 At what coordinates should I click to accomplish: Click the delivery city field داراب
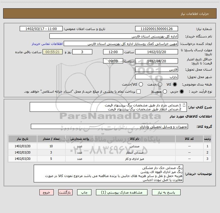(157, 77)
